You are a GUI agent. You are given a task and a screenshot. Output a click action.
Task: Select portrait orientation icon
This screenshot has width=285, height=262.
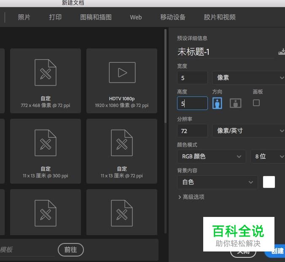[x=217, y=103]
